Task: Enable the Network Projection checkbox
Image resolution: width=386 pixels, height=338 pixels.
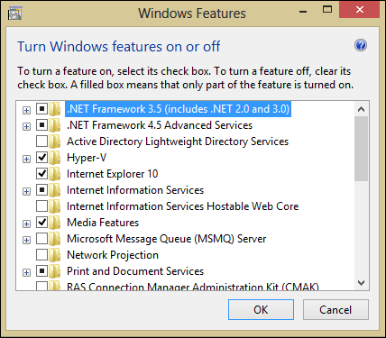Action: pos(41,254)
